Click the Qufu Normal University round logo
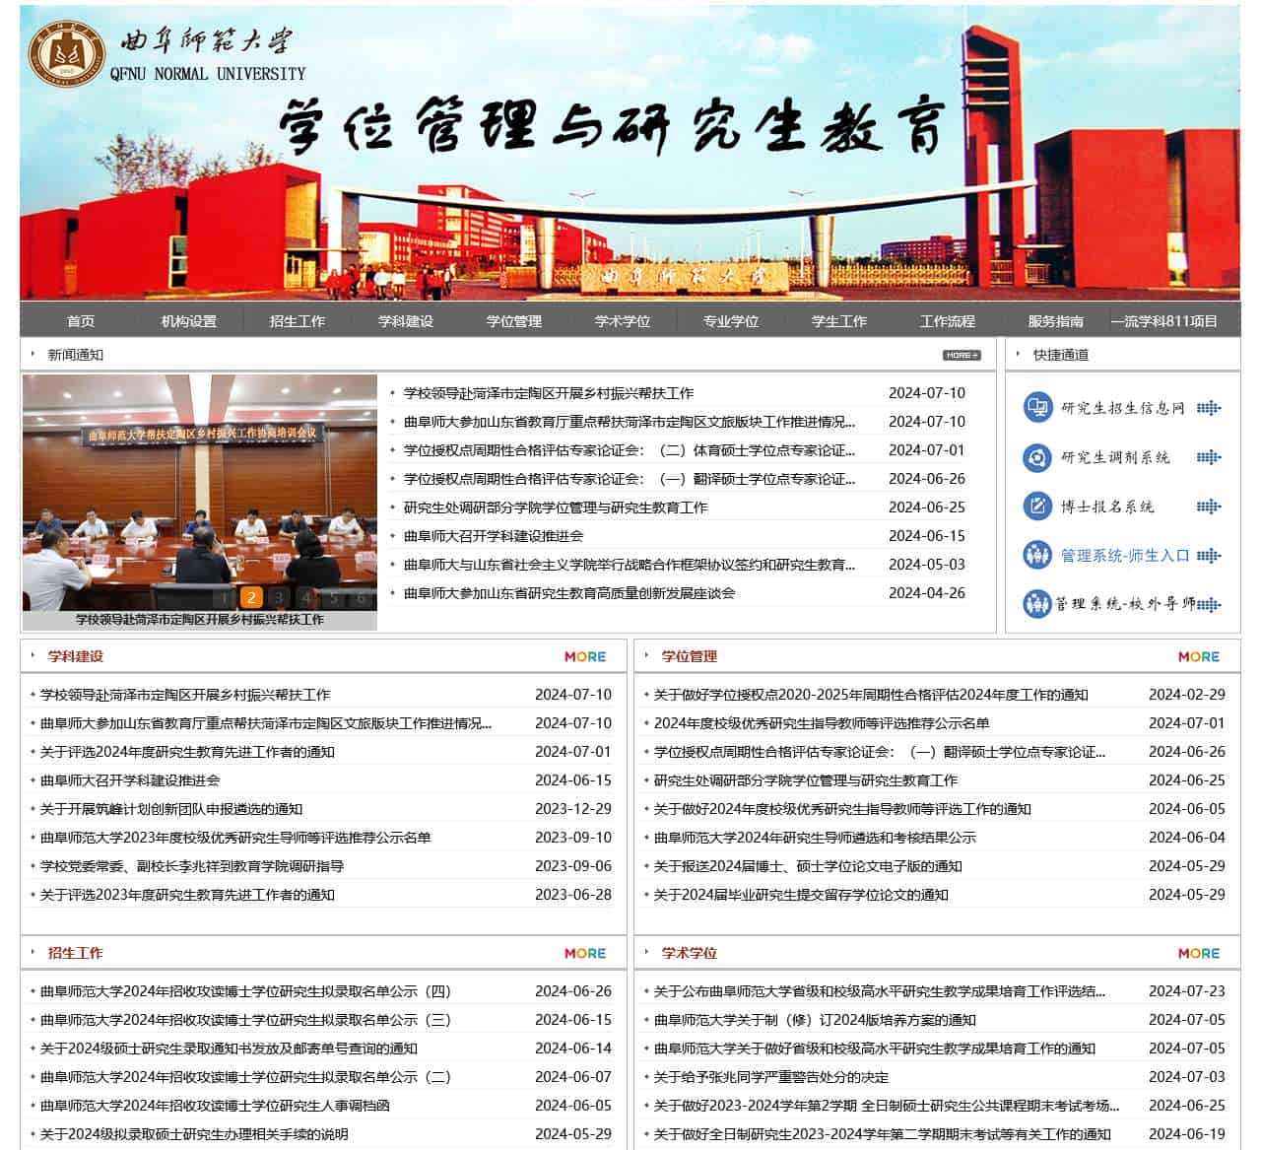Viewport: 1261px width, 1150px height. [x=66, y=54]
